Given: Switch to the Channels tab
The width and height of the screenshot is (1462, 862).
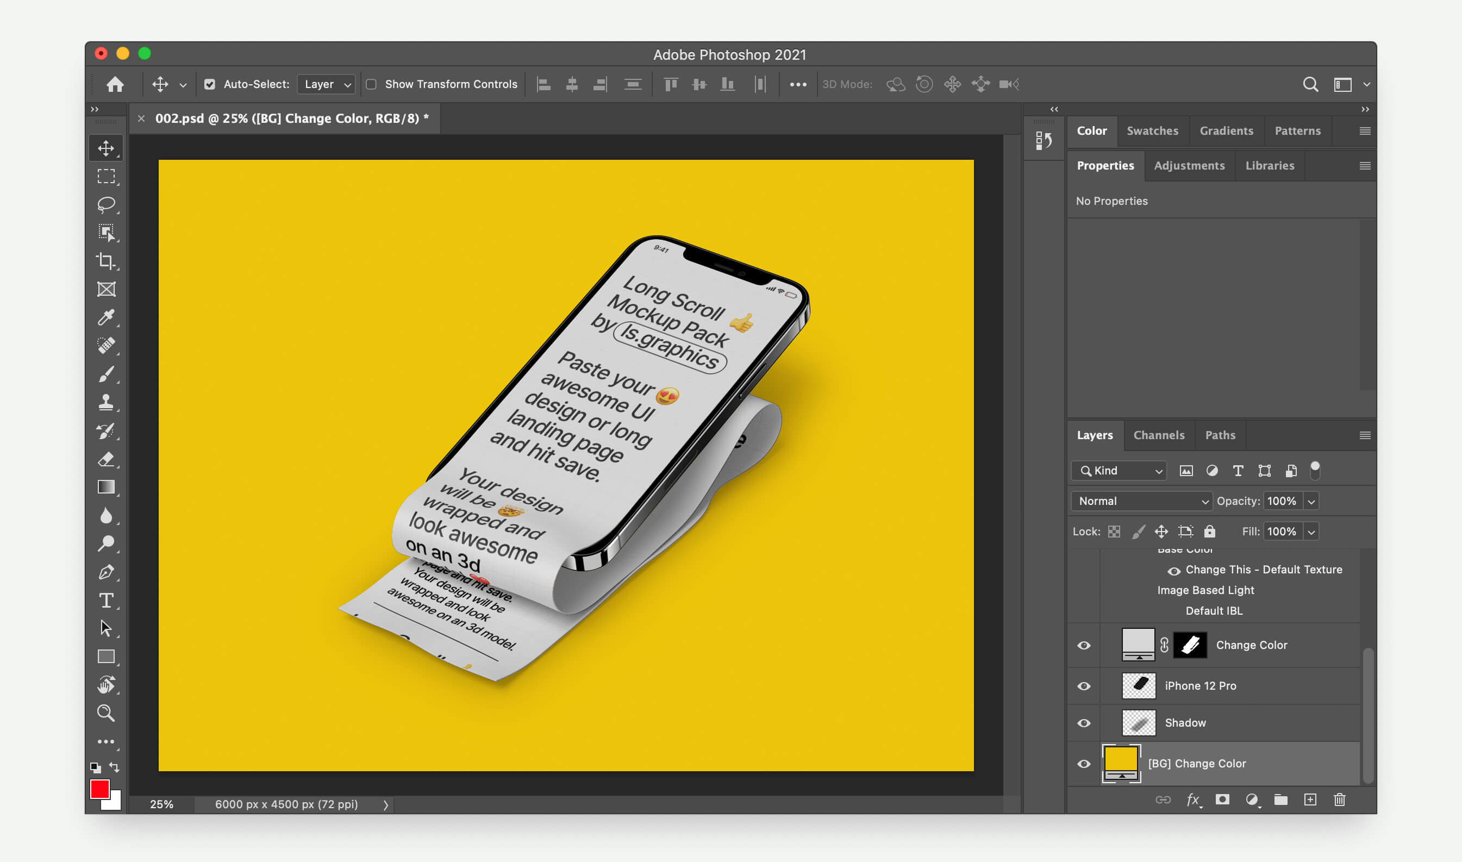Looking at the screenshot, I should pyautogui.click(x=1159, y=435).
